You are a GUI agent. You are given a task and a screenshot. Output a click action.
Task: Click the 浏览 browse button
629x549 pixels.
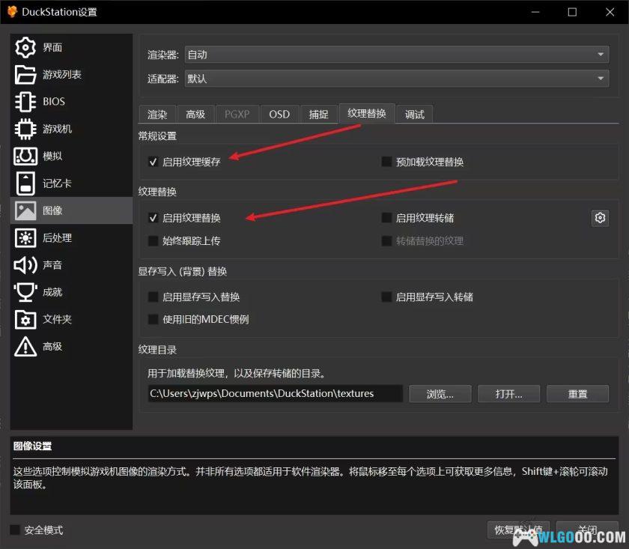(440, 393)
